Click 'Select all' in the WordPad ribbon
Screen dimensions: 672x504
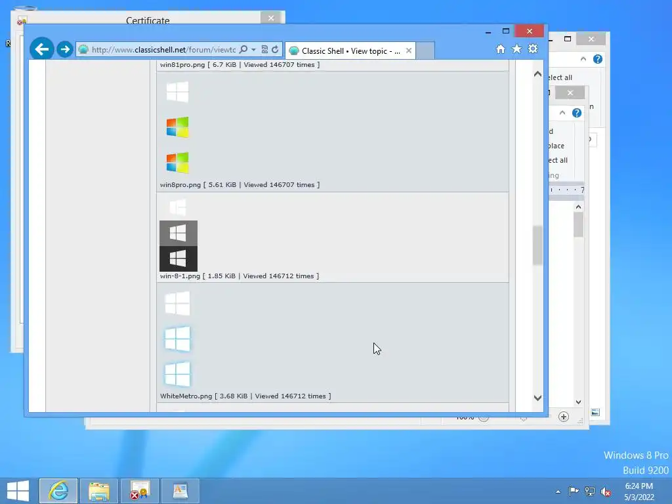[558, 160]
